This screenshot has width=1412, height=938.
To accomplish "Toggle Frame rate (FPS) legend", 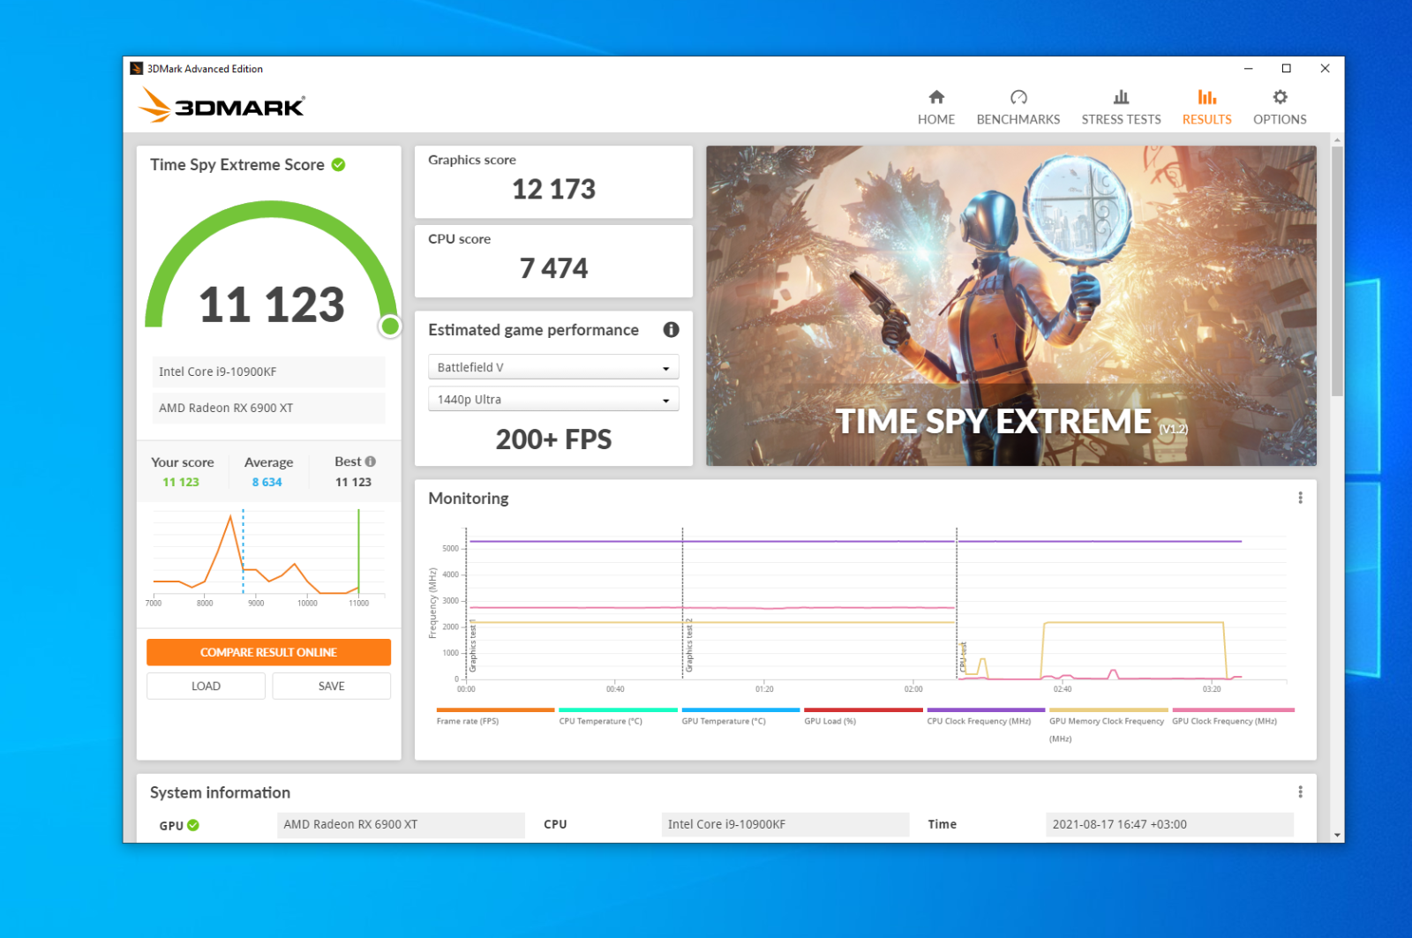I will (x=495, y=716).
